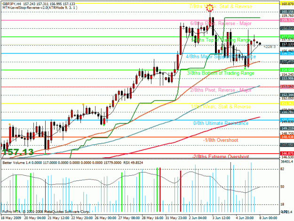Click the RSX level 50 scale label

pyautogui.click(x=282, y=187)
